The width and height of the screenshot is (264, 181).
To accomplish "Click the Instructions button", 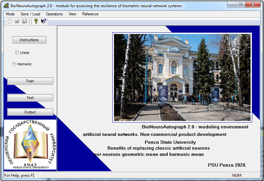I will pos(29,40).
